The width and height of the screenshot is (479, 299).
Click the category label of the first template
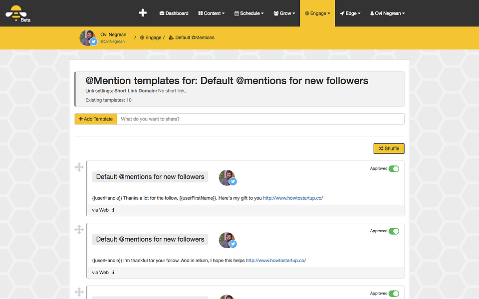point(150,177)
